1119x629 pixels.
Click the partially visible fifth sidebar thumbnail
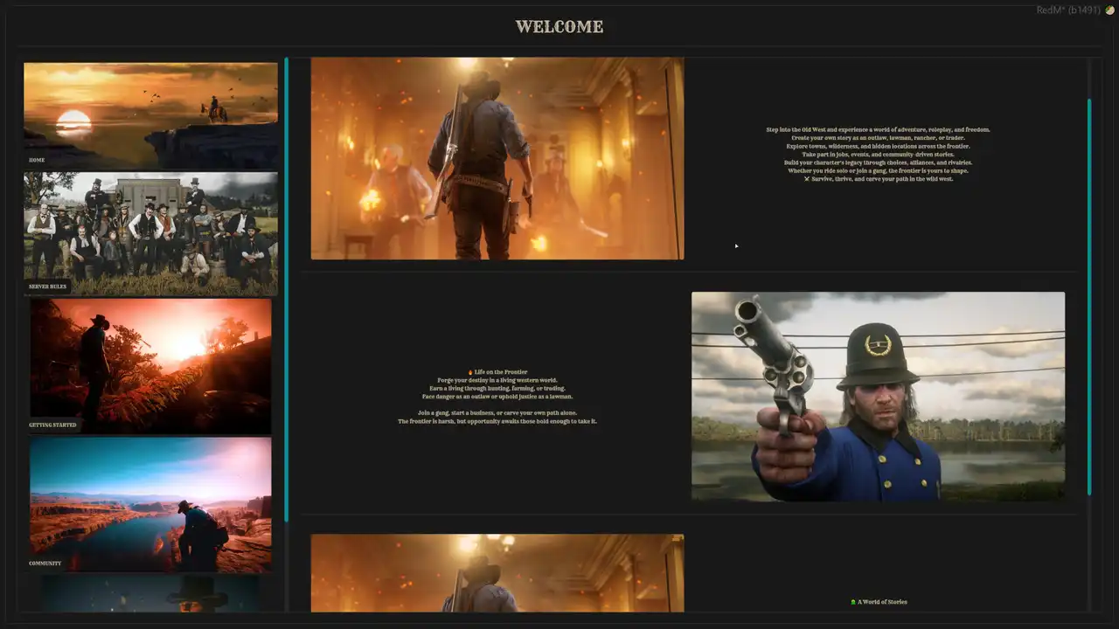pyautogui.click(x=150, y=594)
